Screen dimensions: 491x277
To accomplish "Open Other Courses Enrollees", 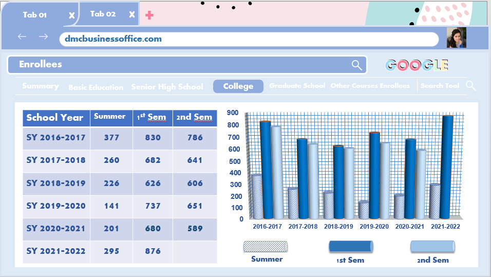I will tap(370, 85).
